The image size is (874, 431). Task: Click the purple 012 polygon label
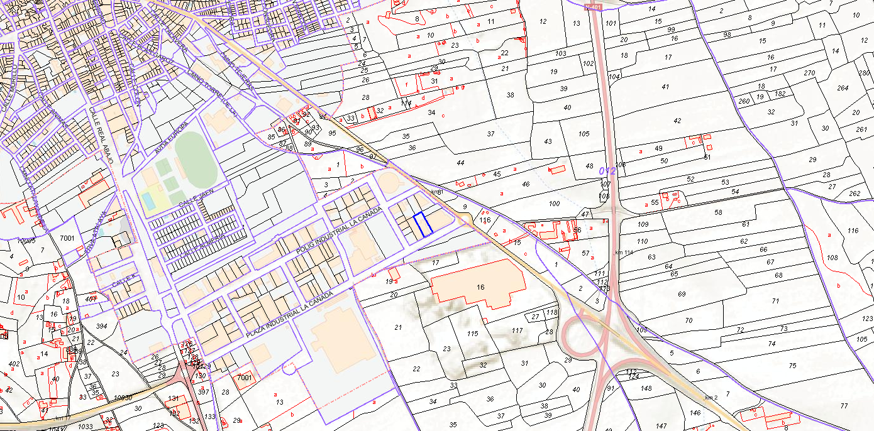pos(607,171)
